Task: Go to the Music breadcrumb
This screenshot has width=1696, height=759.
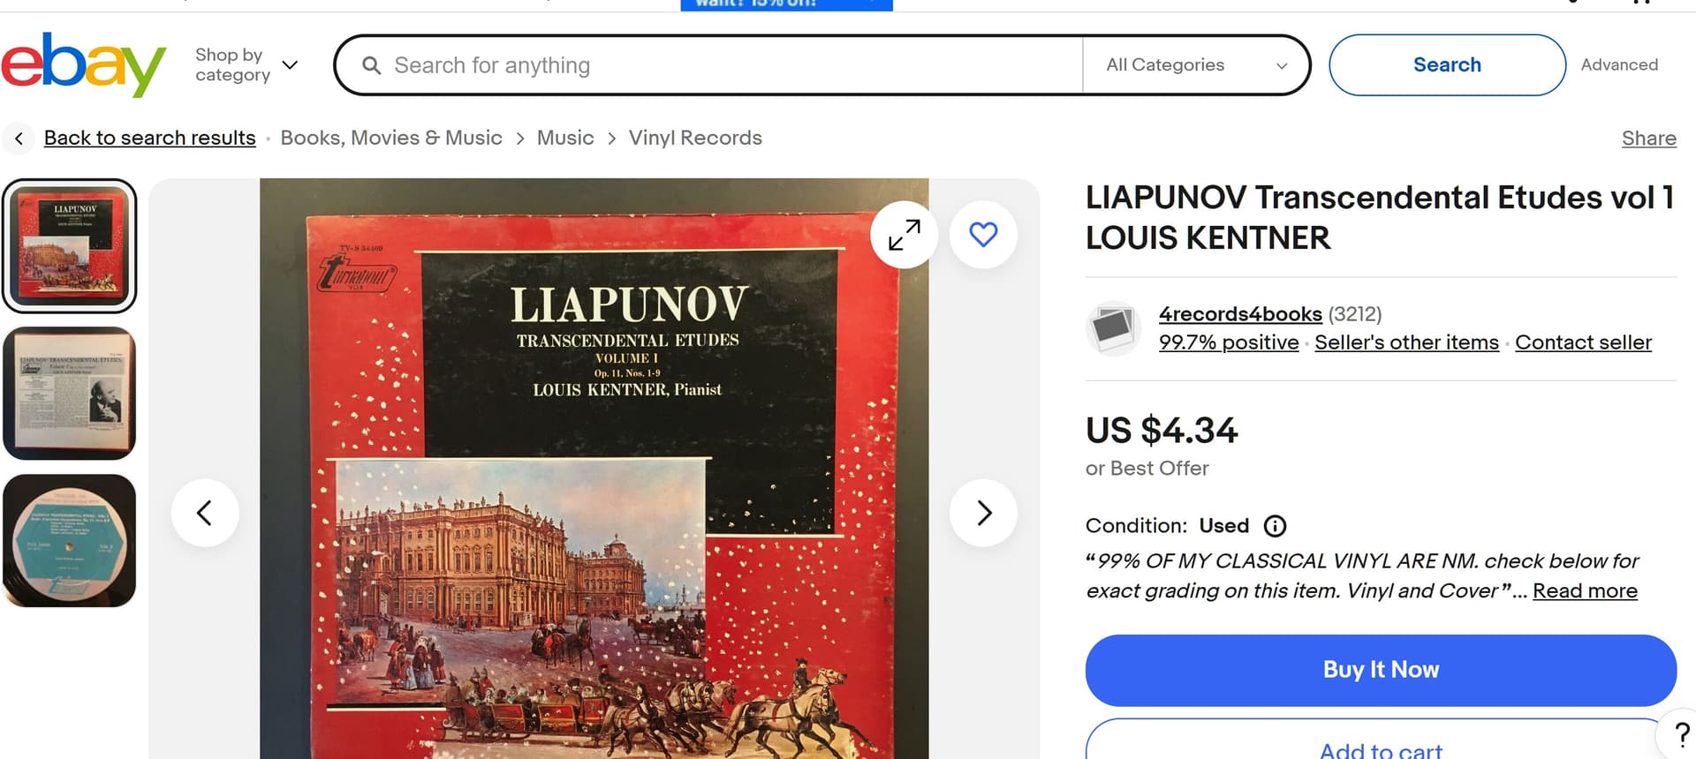Action: [565, 138]
